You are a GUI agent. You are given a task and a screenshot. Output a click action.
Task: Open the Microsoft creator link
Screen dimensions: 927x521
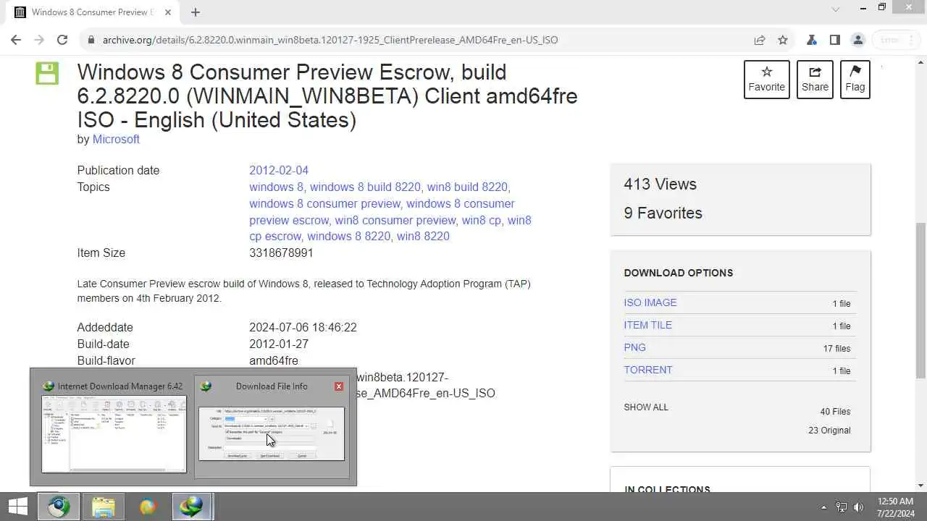tap(116, 139)
